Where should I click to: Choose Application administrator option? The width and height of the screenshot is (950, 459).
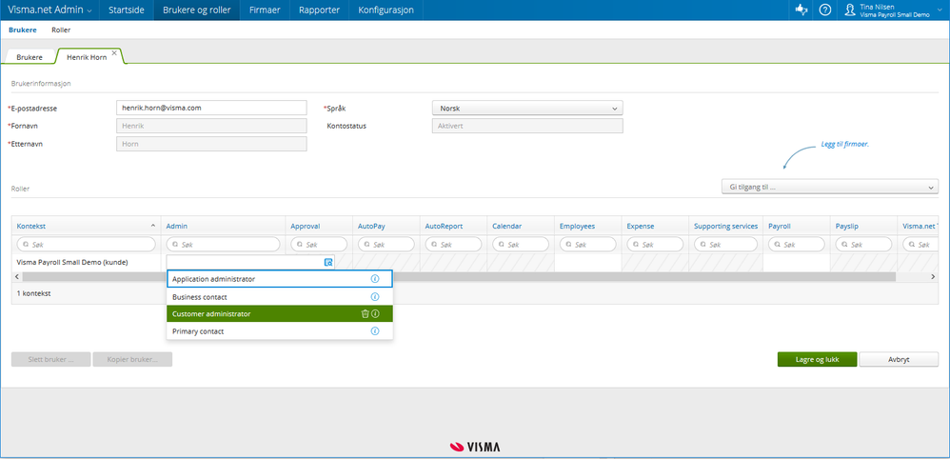coord(279,279)
